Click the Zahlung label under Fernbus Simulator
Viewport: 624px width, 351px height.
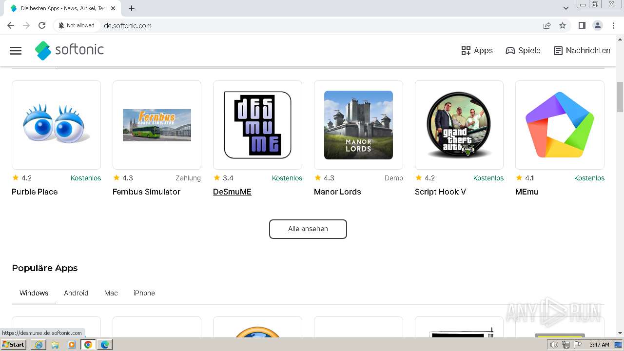pyautogui.click(x=188, y=178)
